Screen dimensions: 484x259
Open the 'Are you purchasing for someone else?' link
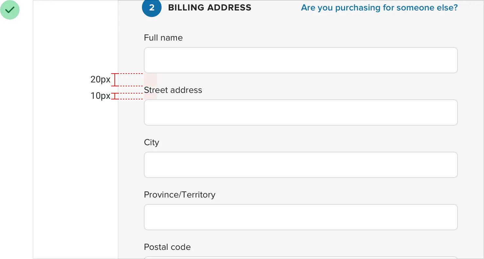[x=379, y=8]
